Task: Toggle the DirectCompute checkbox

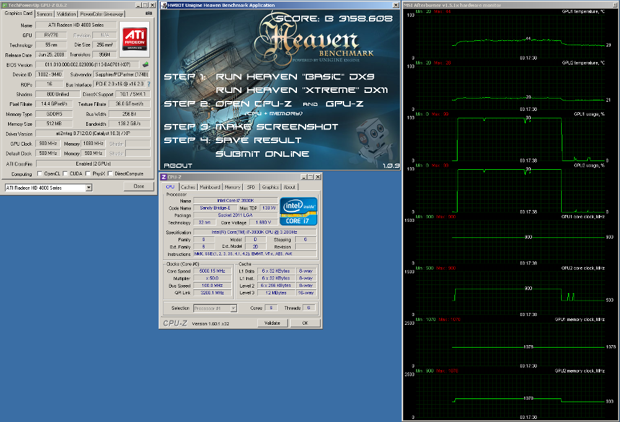Action: coord(110,174)
